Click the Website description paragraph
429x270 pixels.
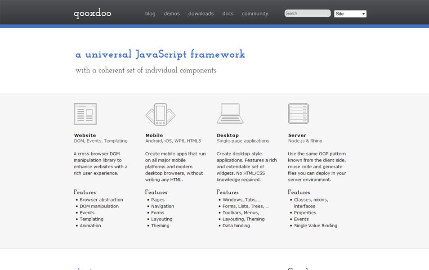pyautogui.click(x=100, y=163)
